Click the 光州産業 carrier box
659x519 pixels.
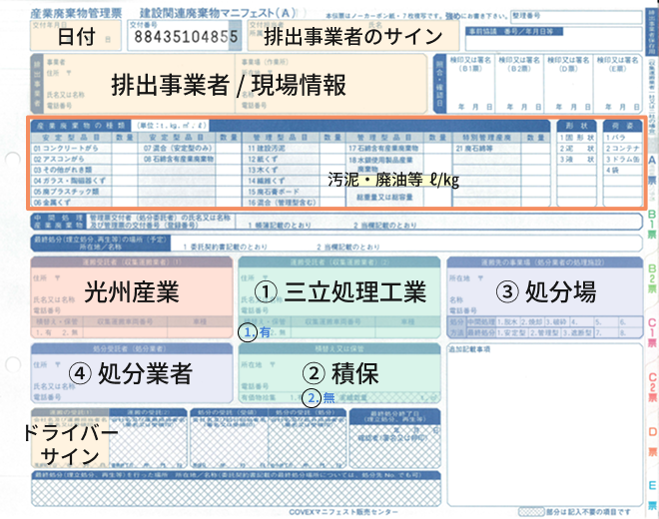coord(132,297)
